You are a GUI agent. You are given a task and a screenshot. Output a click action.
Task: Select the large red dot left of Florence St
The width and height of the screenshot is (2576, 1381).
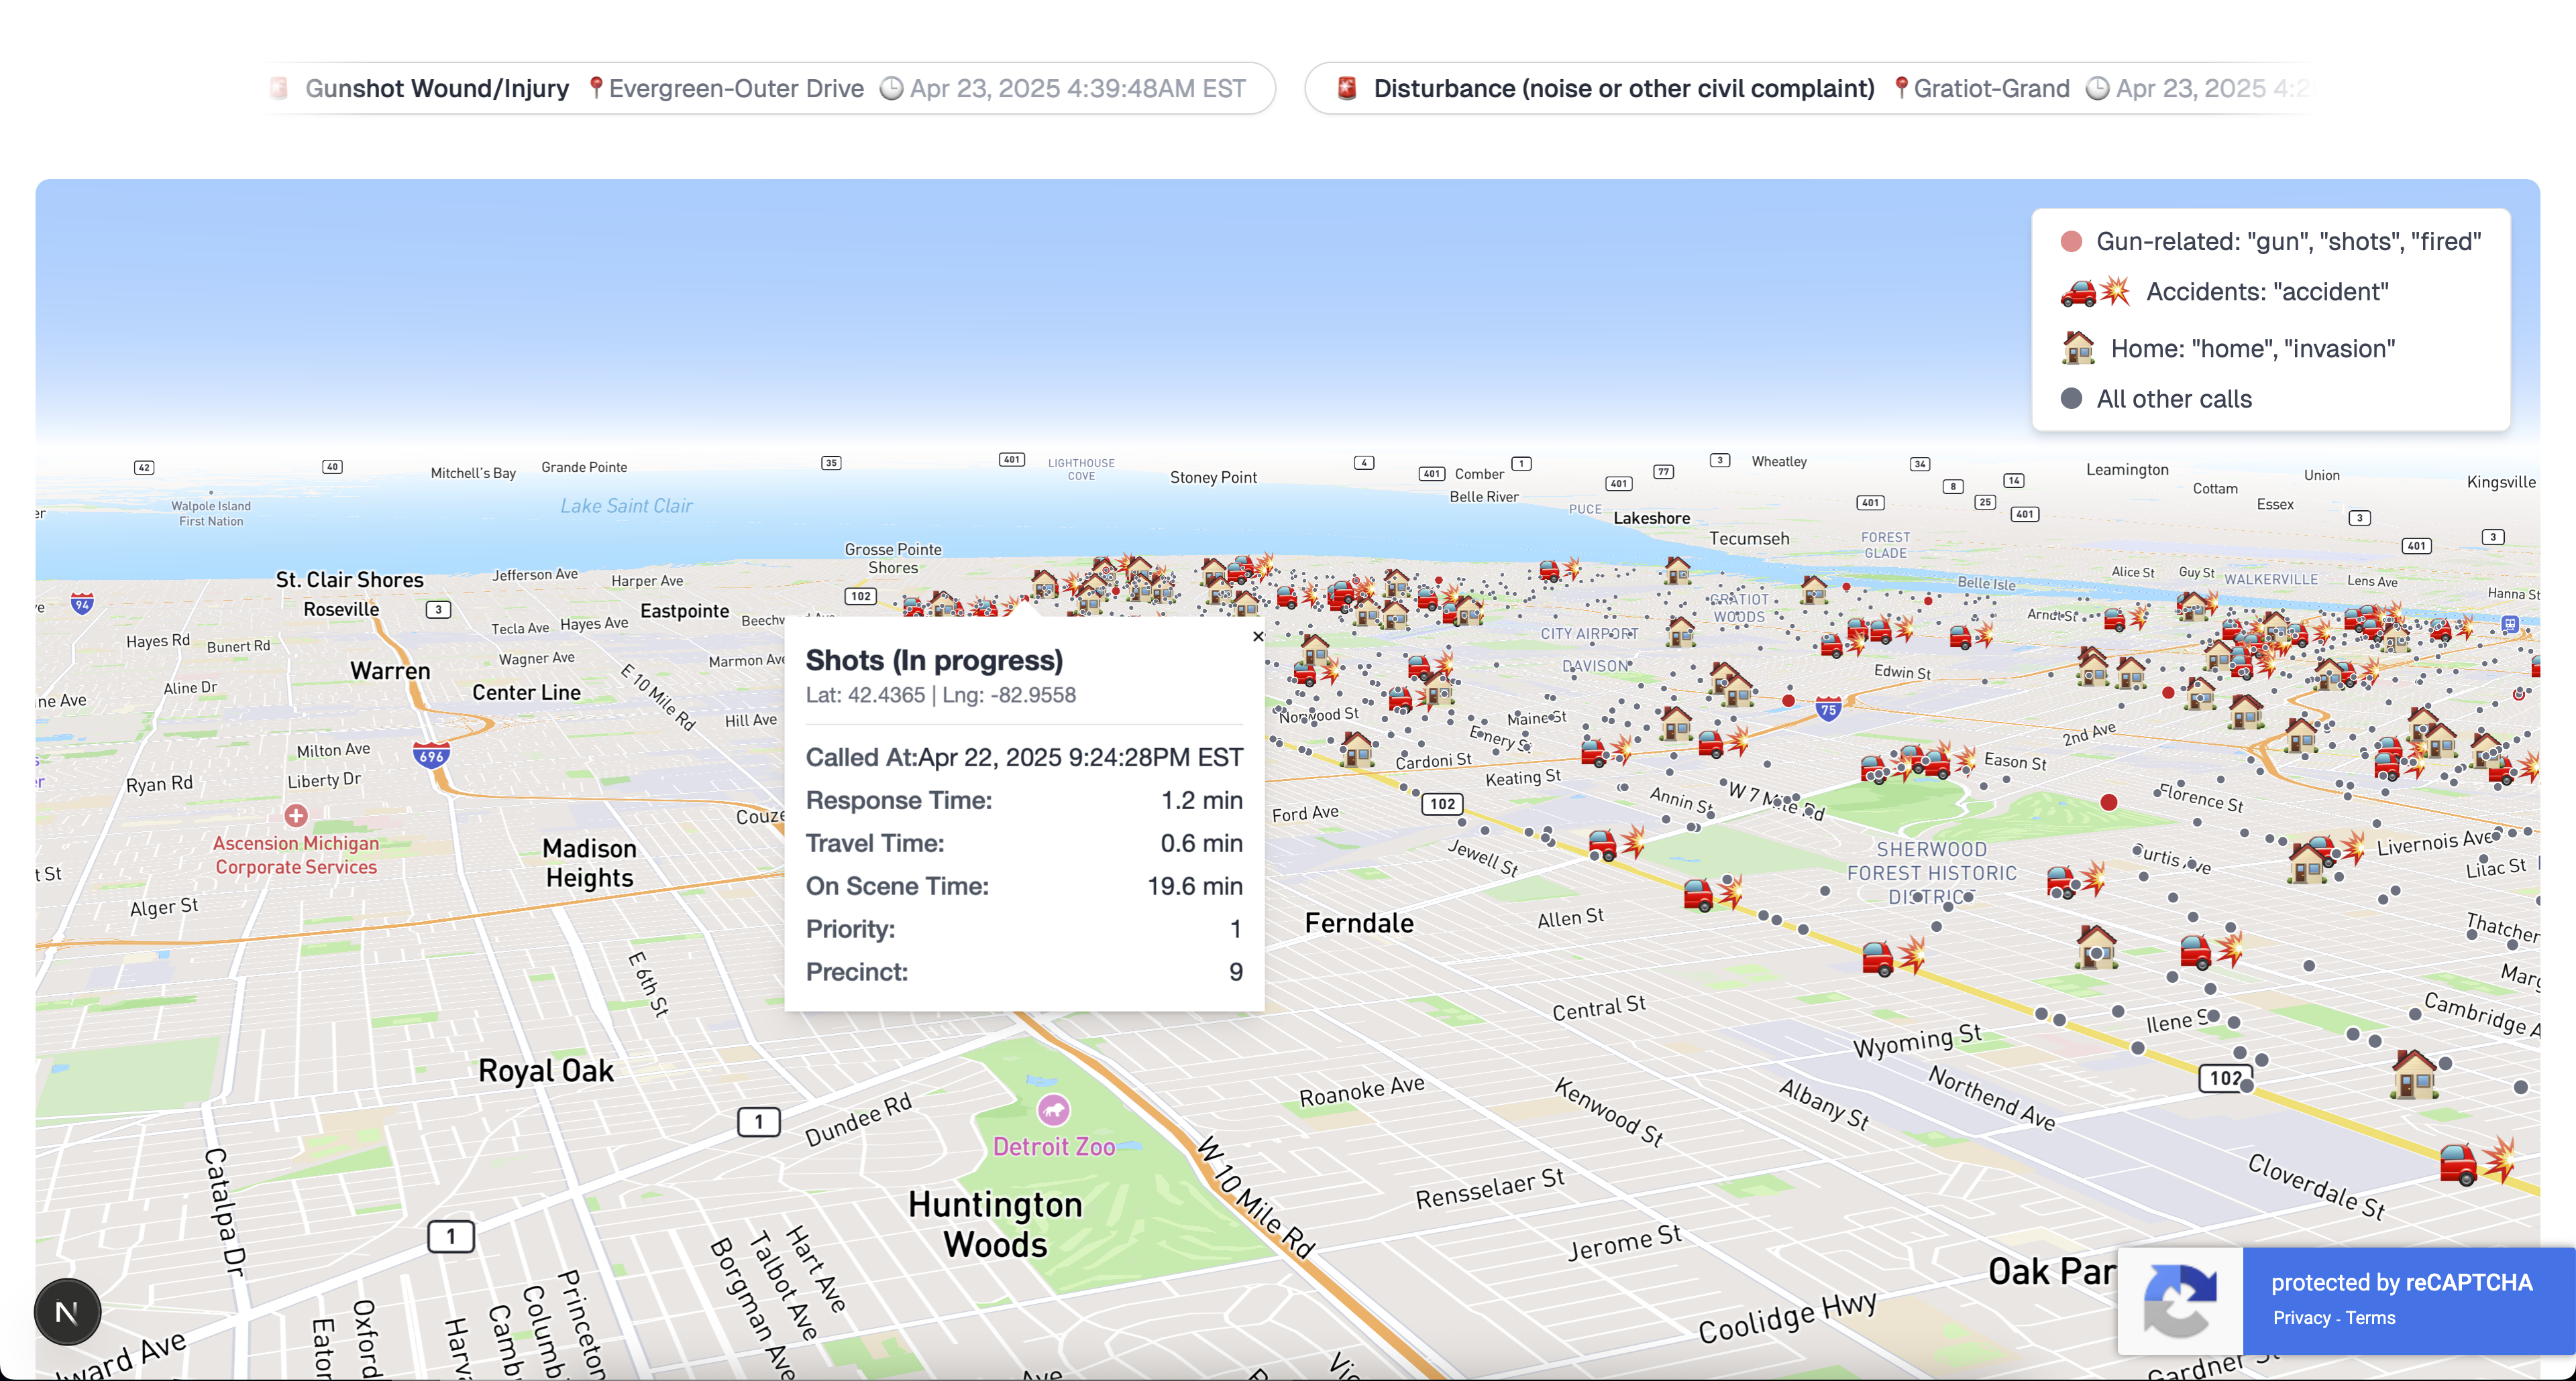[x=2108, y=801]
